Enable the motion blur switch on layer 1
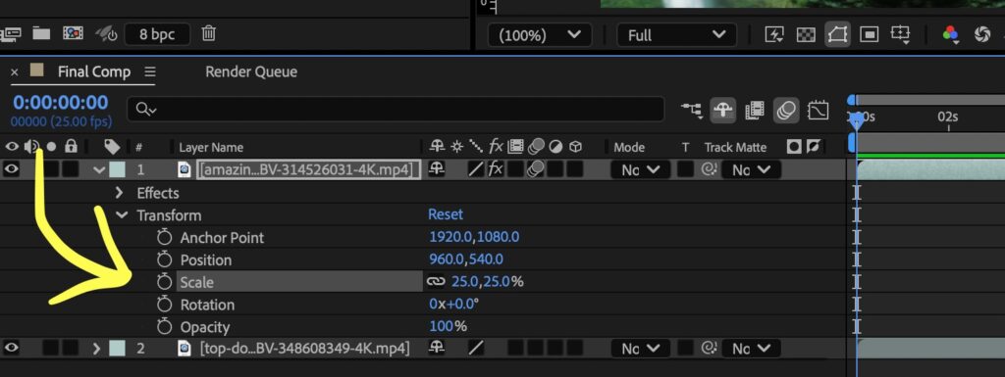 tap(535, 169)
